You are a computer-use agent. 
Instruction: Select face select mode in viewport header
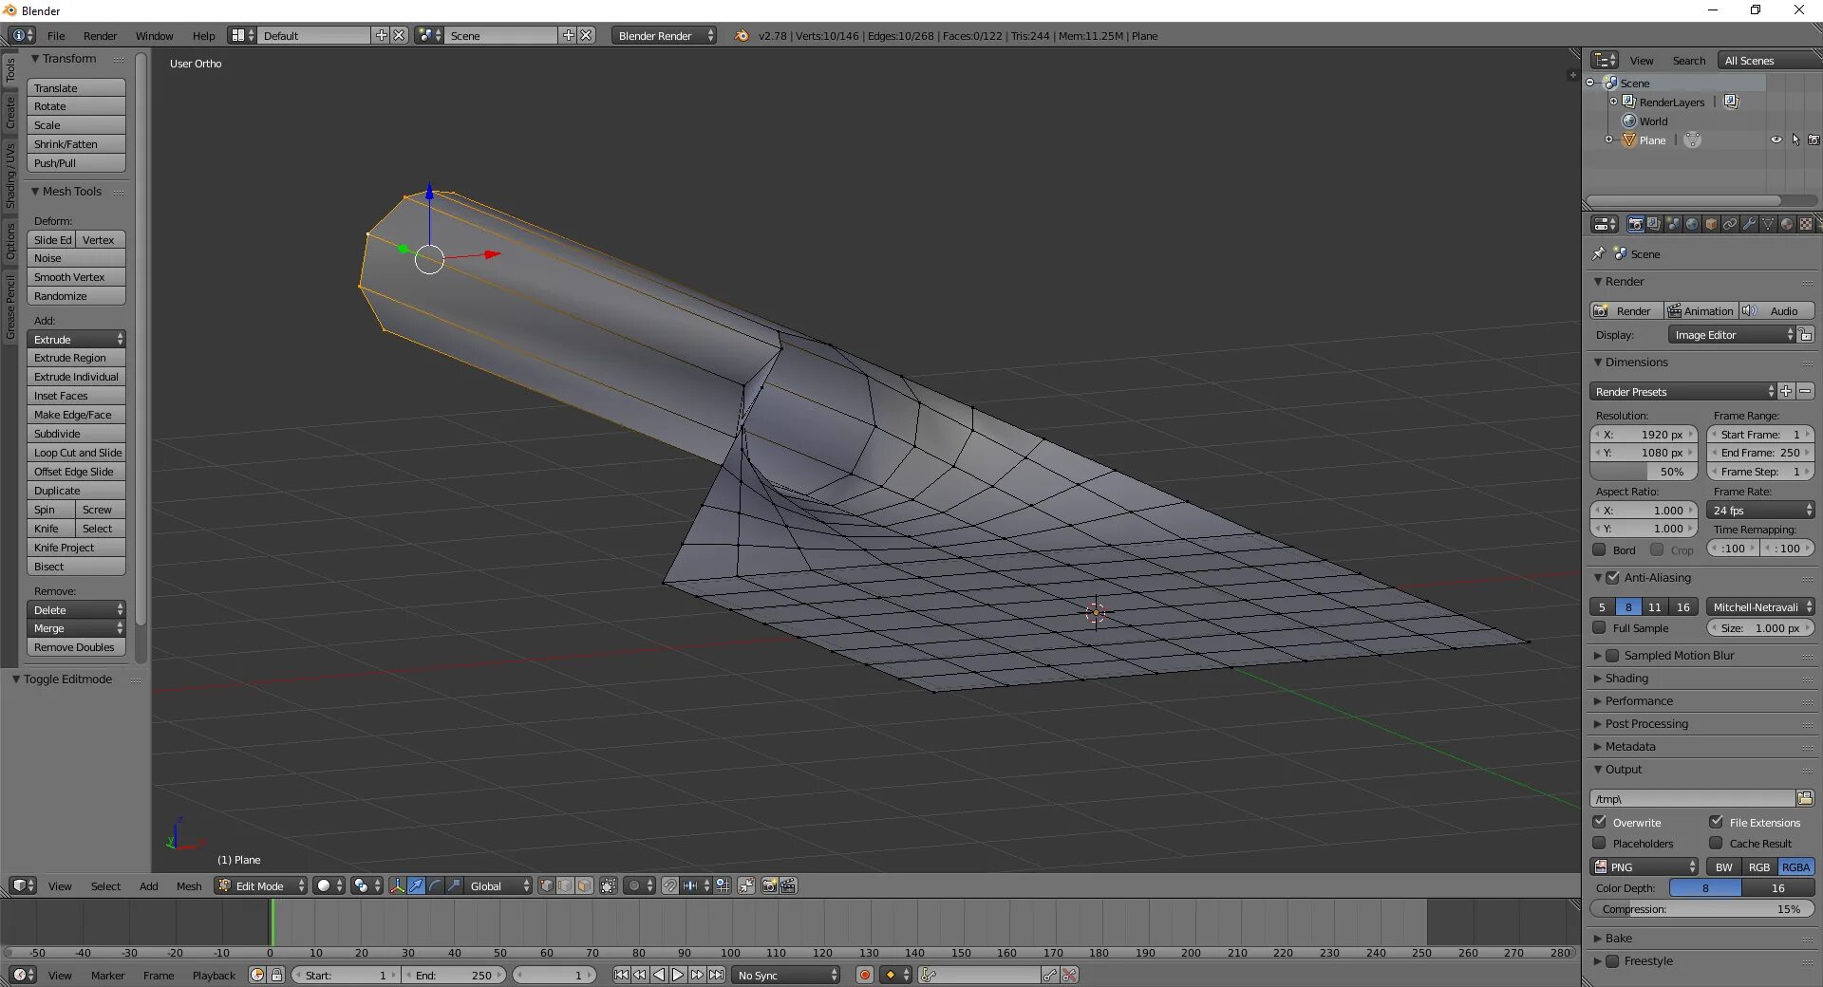[583, 885]
